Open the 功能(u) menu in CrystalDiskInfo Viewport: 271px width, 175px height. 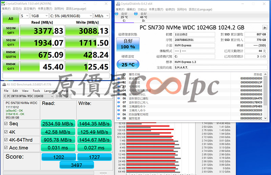coord(142,9)
